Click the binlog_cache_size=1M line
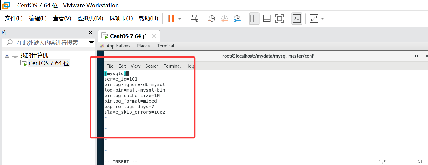 (x=132, y=96)
